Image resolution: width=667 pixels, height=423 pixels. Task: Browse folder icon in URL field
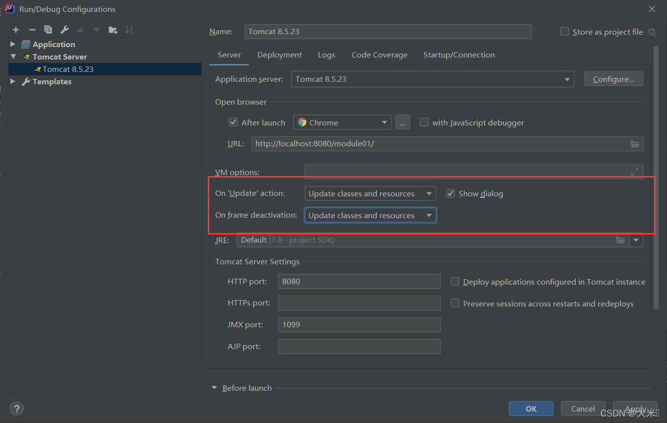click(635, 144)
